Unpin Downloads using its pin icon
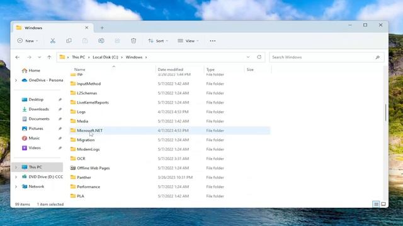 pos(60,109)
